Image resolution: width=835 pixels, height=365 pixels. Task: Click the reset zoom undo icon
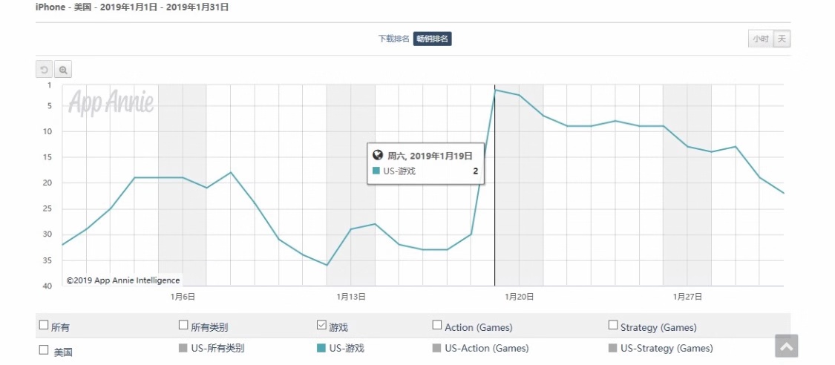tap(45, 70)
